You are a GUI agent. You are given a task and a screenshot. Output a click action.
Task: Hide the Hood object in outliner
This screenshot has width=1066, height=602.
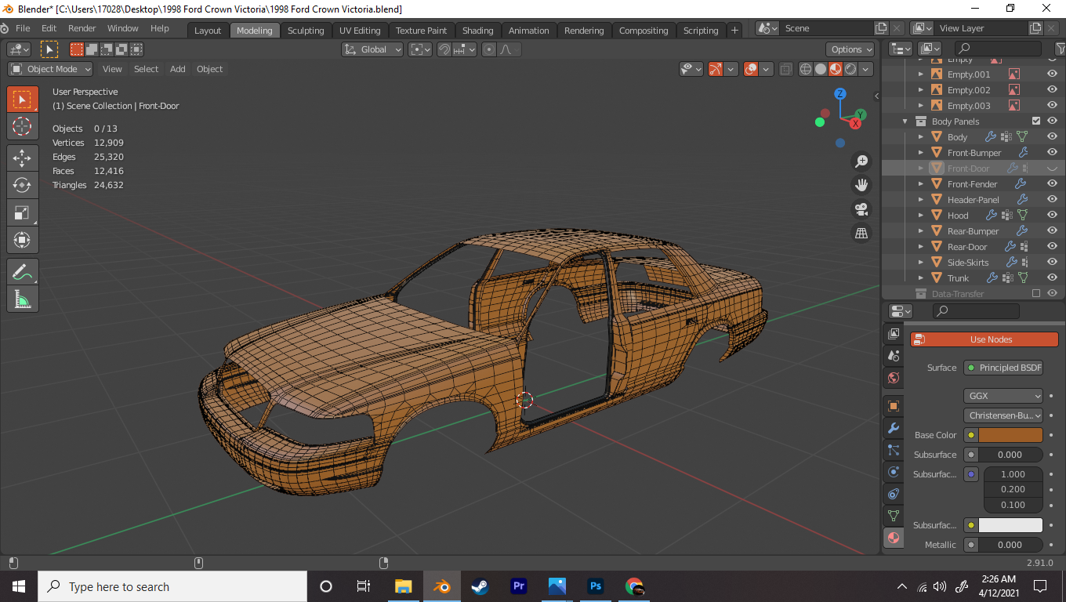[1052, 215]
